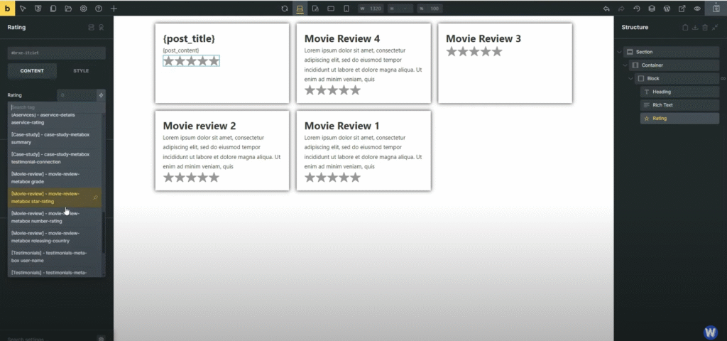Select the desktop breakpoint icon

click(x=300, y=9)
